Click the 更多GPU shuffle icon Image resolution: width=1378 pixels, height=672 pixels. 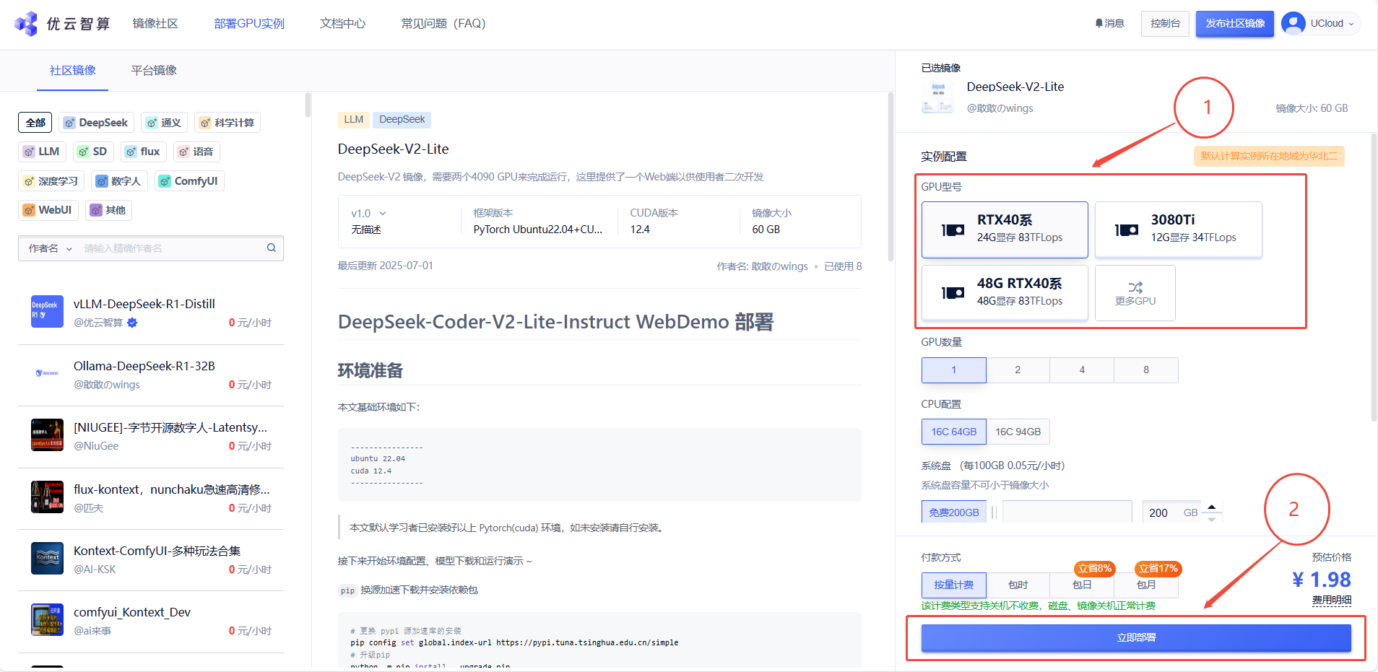1135,287
